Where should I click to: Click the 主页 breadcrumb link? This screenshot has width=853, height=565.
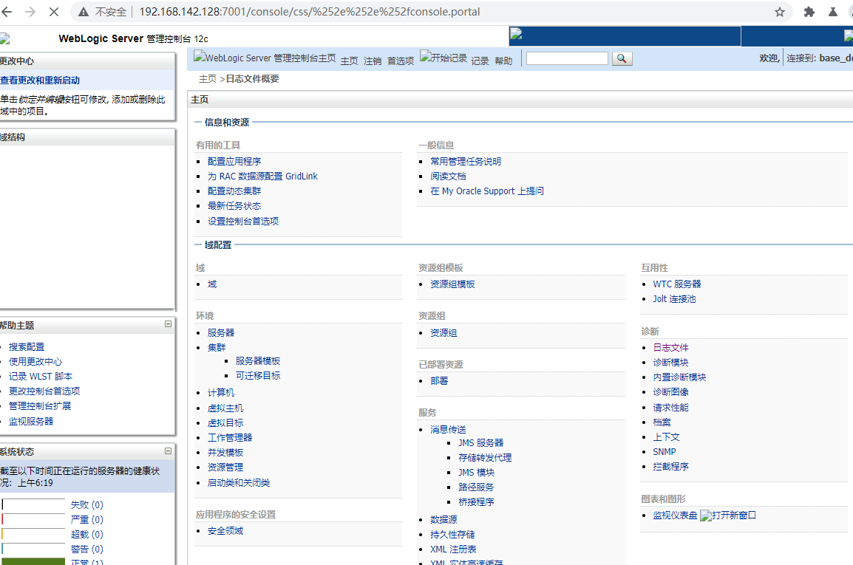[x=207, y=79]
